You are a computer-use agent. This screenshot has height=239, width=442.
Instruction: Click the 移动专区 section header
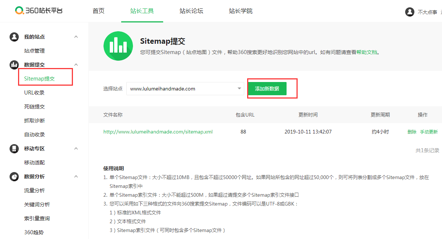(x=35, y=149)
